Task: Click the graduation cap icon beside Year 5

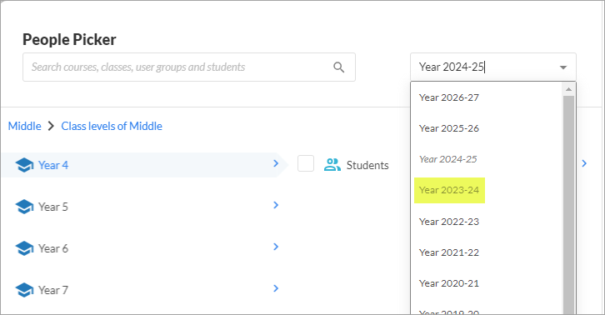Action: point(24,207)
